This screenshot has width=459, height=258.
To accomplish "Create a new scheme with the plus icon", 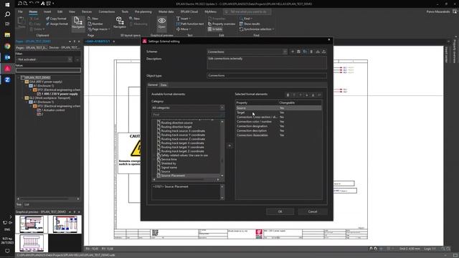I will click(292, 52).
